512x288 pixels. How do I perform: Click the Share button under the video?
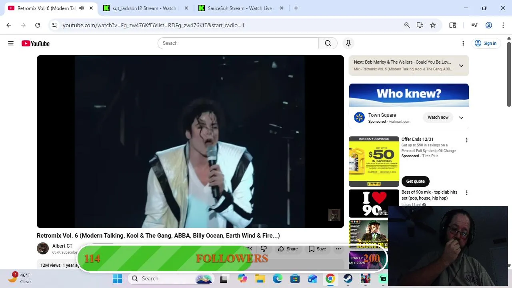(x=288, y=249)
